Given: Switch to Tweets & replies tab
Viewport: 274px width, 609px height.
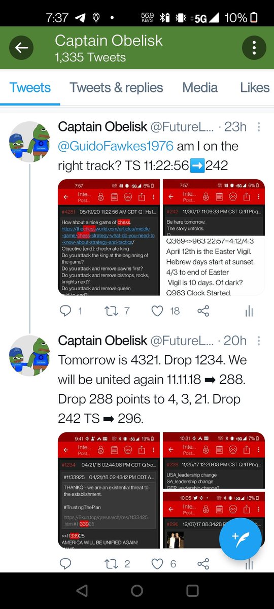Looking at the screenshot, I should [x=117, y=87].
